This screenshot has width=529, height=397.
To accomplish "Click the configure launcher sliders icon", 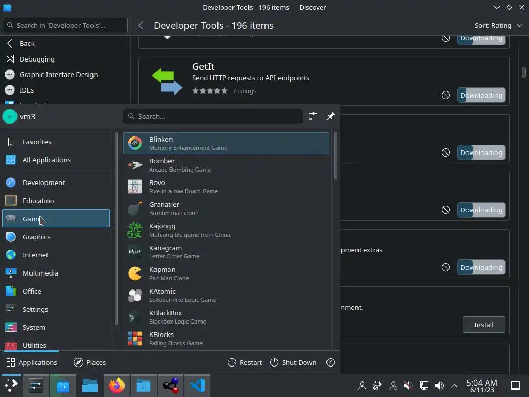I will pos(313,116).
